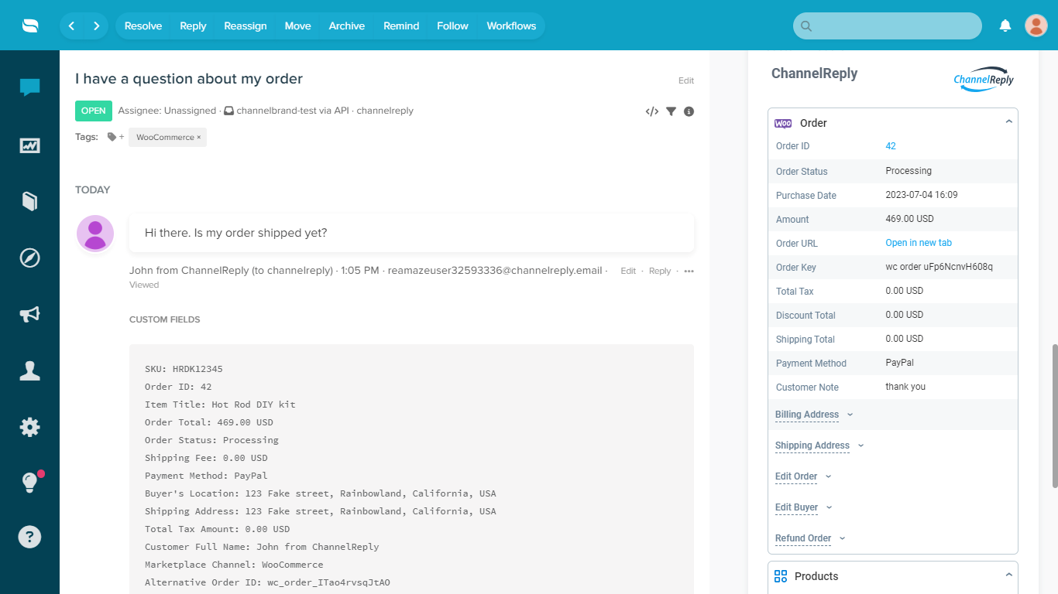Click Edit beside the message
Screen dimensions: 1058x594
pos(628,271)
